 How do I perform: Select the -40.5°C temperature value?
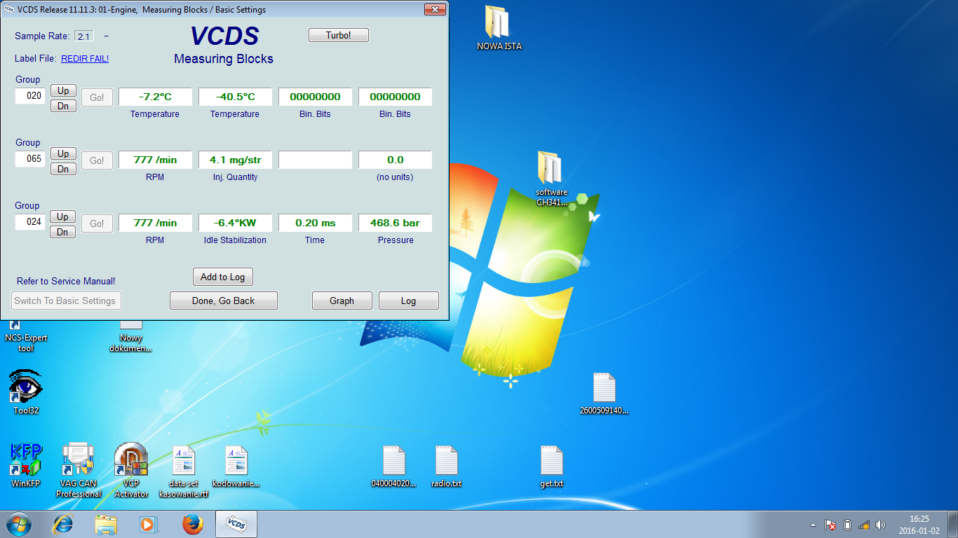pos(235,97)
